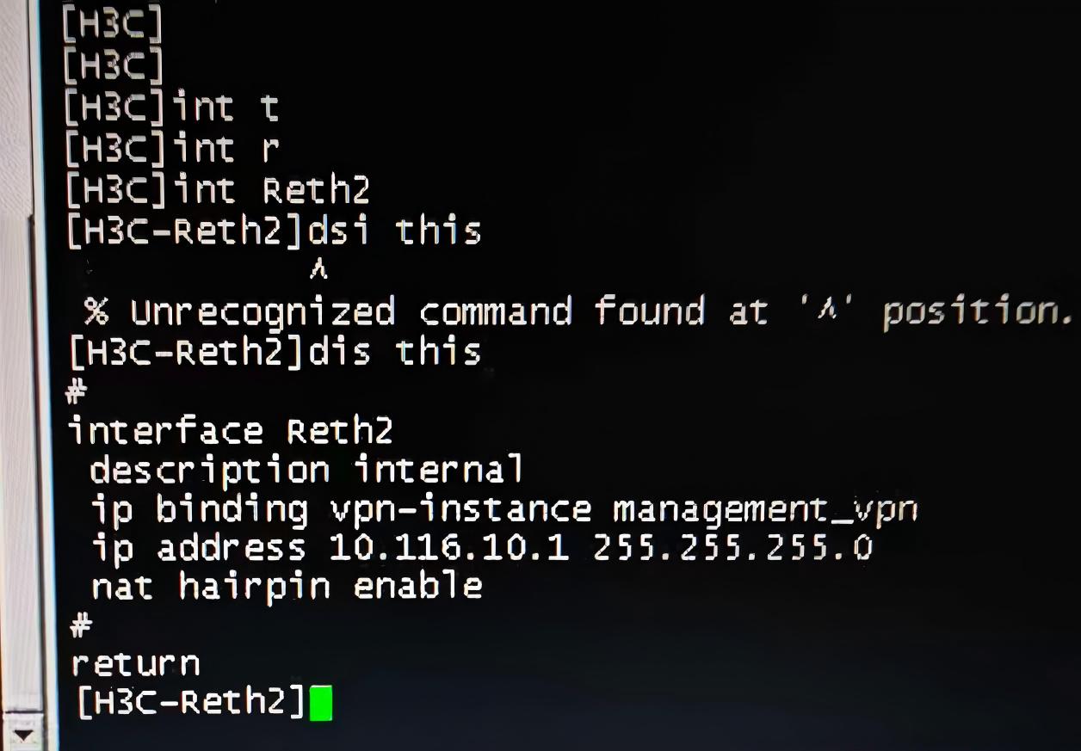
Task: Click the 'ip binding' text
Action: tap(200, 509)
